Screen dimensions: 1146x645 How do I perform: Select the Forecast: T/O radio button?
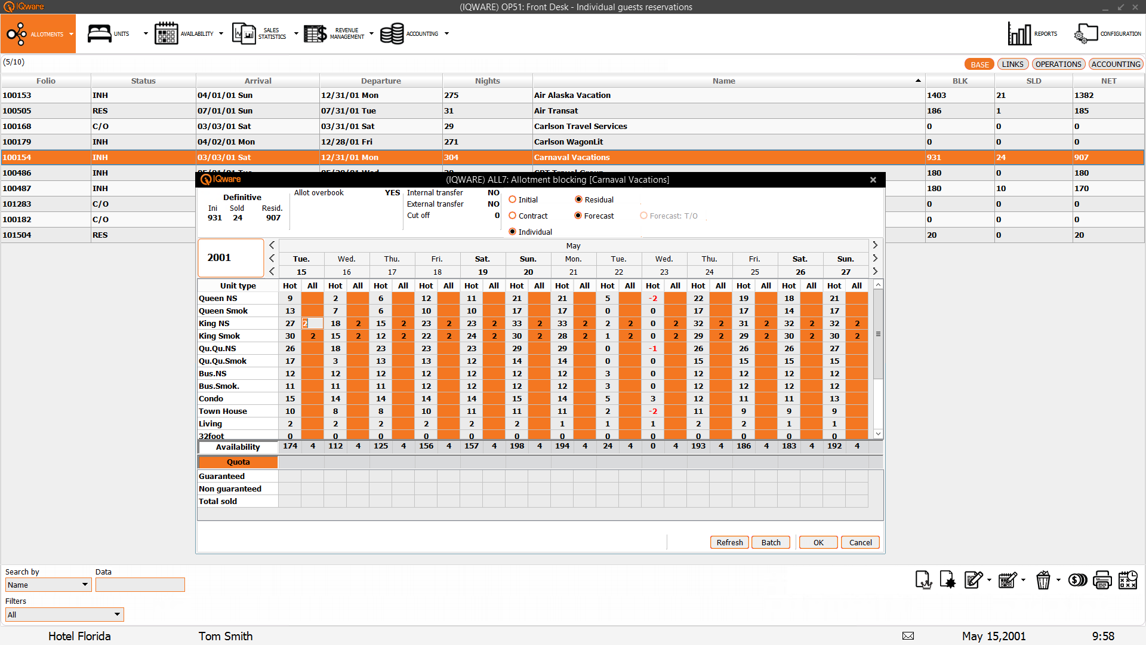tap(643, 216)
